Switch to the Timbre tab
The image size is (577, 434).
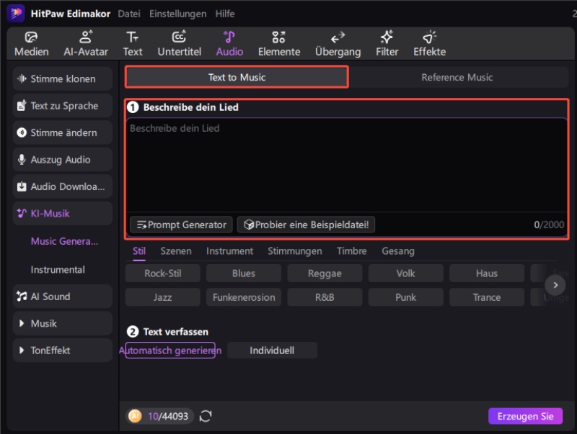point(352,251)
